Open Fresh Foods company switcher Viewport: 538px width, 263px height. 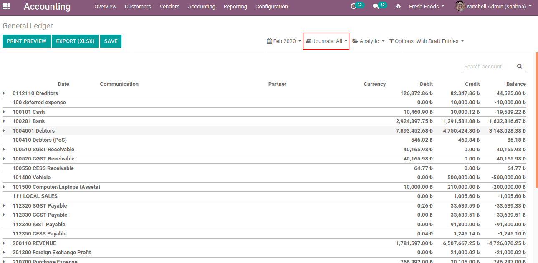point(427,6)
